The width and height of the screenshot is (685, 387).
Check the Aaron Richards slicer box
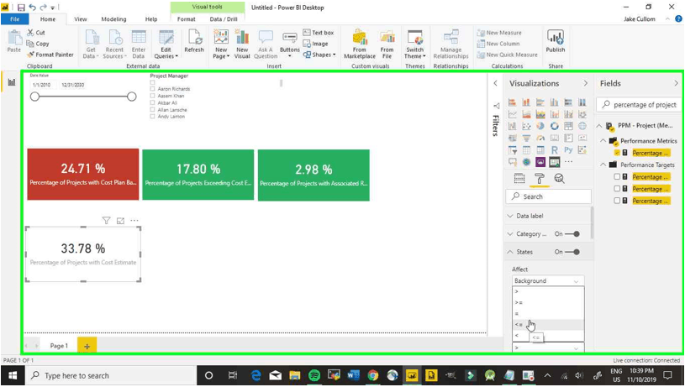coord(152,89)
